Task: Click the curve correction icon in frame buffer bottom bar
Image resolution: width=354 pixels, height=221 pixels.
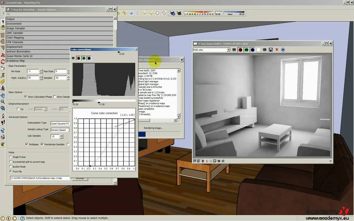Action: click(x=215, y=161)
